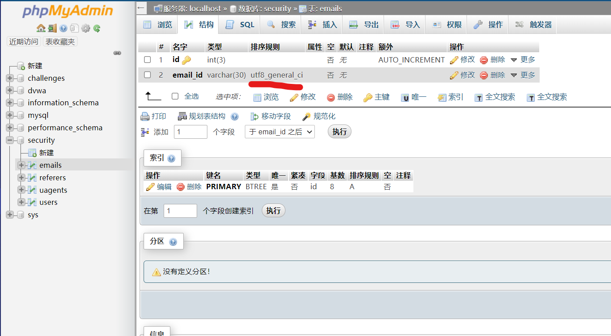The width and height of the screenshot is (611, 336).
Task: Log out via the exit door icon
Action: point(52,28)
